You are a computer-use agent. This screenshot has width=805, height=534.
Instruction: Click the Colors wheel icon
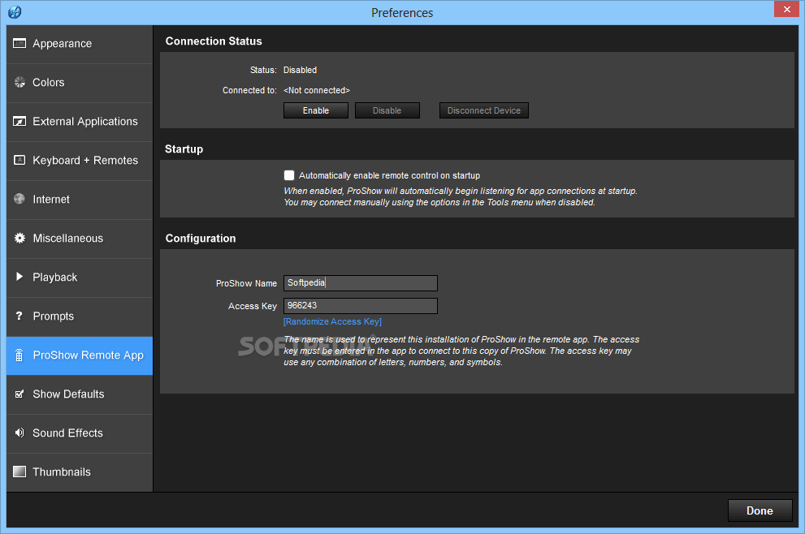(x=19, y=82)
